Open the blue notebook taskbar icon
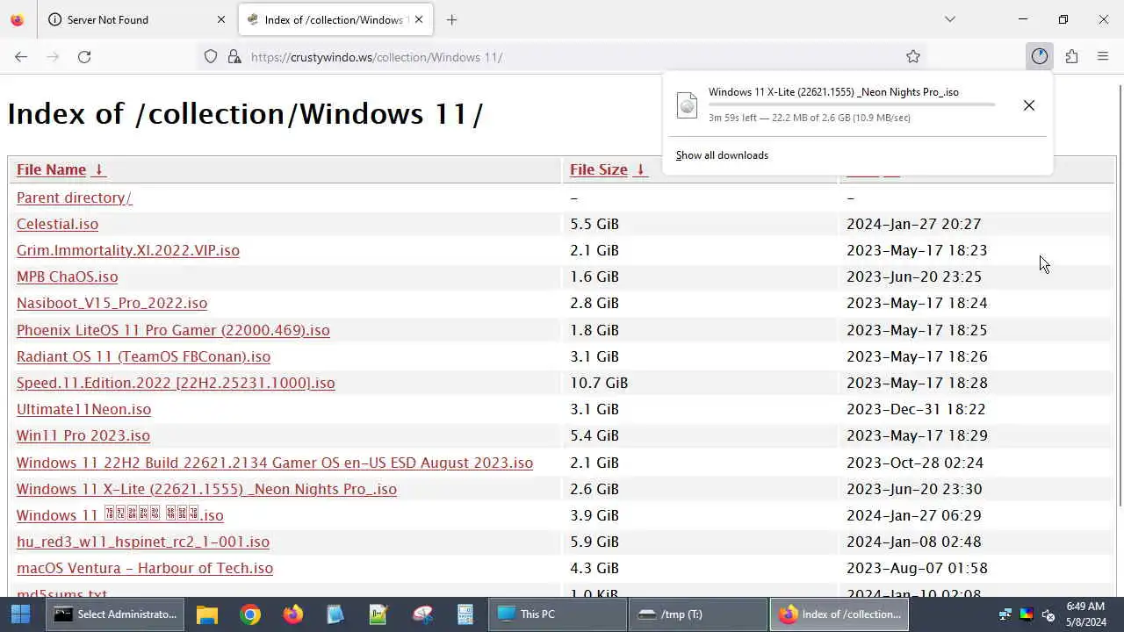 [335, 614]
